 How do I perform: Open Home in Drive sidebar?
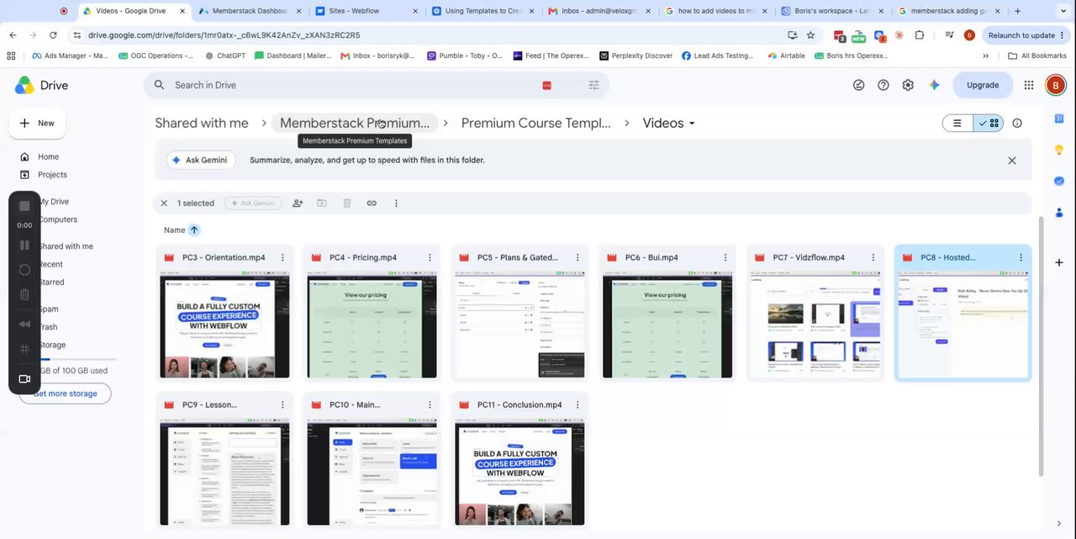pyautogui.click(x=48, y=156)
